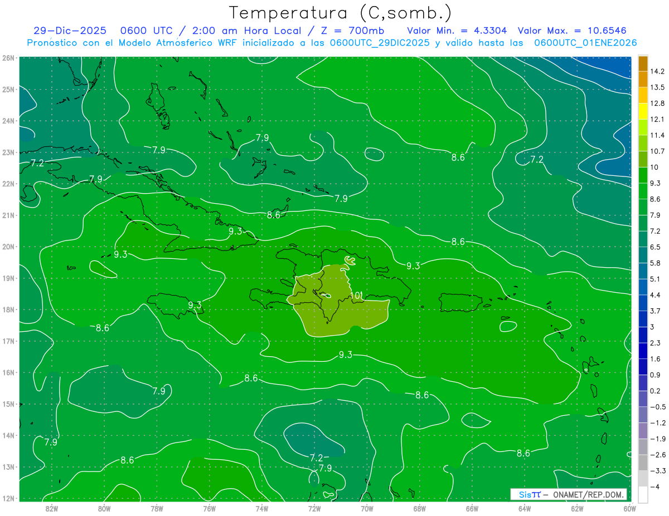Pick the white legend swatch below -4
The image size is (669, 516).
(x=643, y=494)
